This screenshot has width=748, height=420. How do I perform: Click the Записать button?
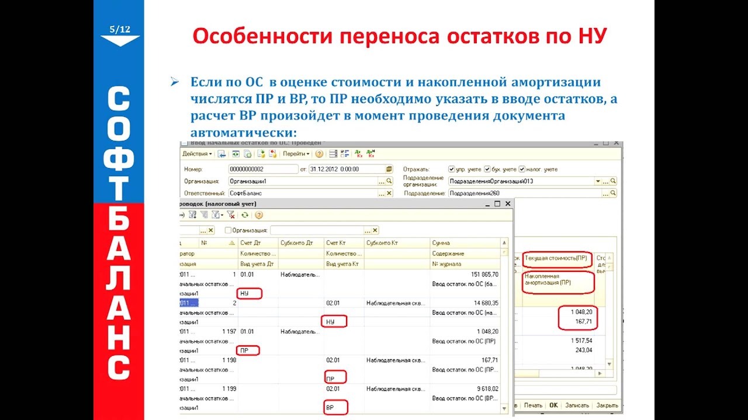coord(577,405)
